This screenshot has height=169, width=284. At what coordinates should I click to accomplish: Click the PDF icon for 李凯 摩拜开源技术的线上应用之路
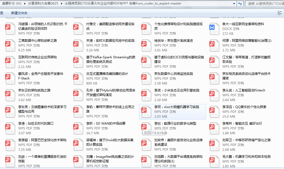point(78,112)
